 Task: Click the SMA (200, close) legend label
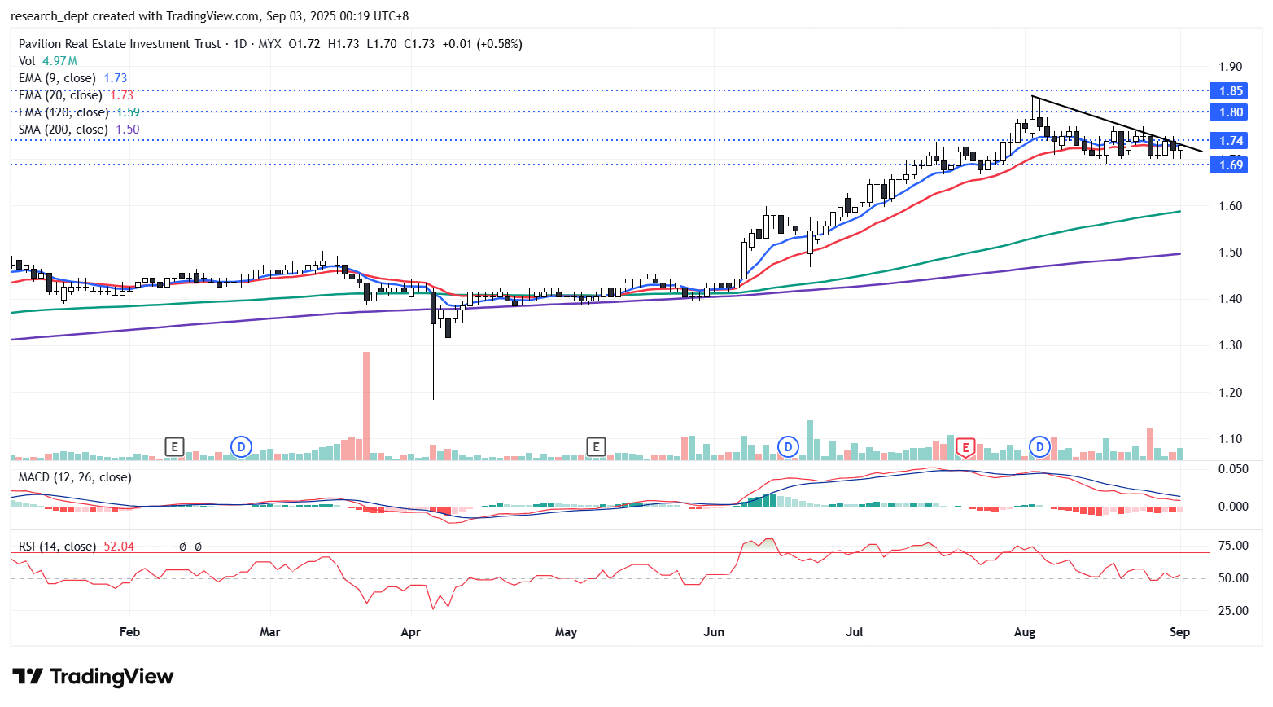pos(63,130)
